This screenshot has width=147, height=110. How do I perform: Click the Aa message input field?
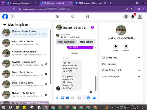tap(81, 98)
